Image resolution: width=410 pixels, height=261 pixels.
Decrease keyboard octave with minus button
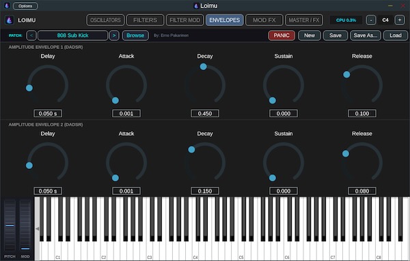(371, 20)
